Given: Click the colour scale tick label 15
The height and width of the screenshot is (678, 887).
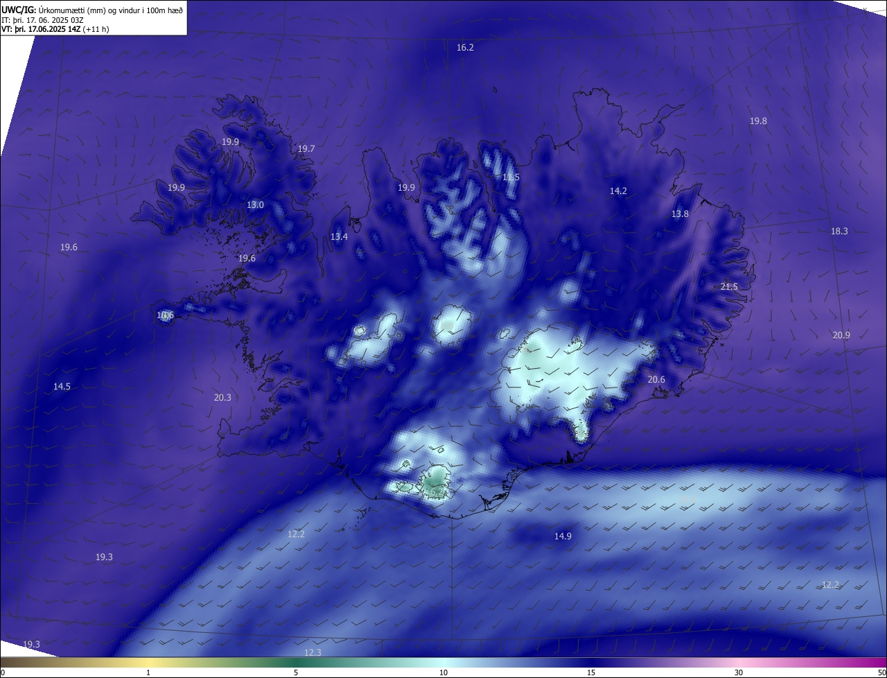Looking at the screenshot, I should pyautogui.click(x=591, y=672).
